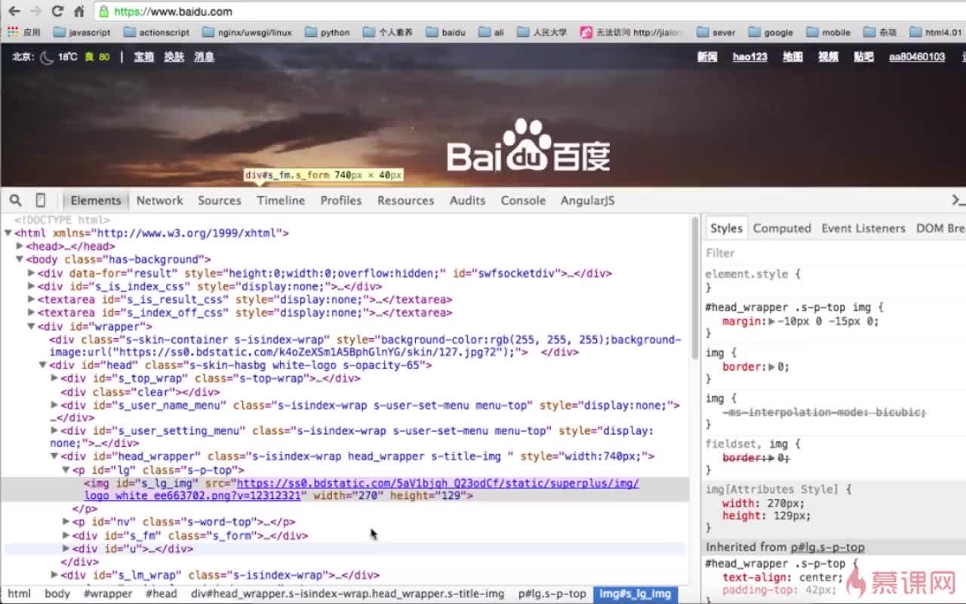Viewport: 966px width, 604px height.
Task: Expand the s_is_index_css div node
Action: pyautogui.click(x=32, y=286)
